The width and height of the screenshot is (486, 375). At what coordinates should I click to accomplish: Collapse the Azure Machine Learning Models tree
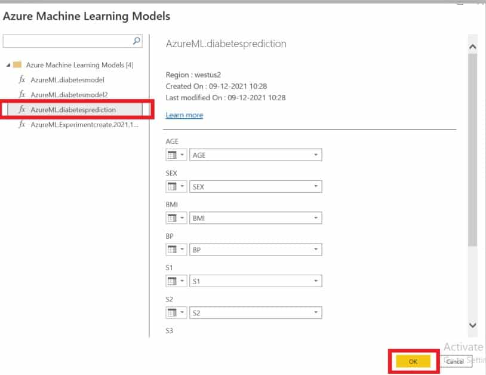pos(8,64)
